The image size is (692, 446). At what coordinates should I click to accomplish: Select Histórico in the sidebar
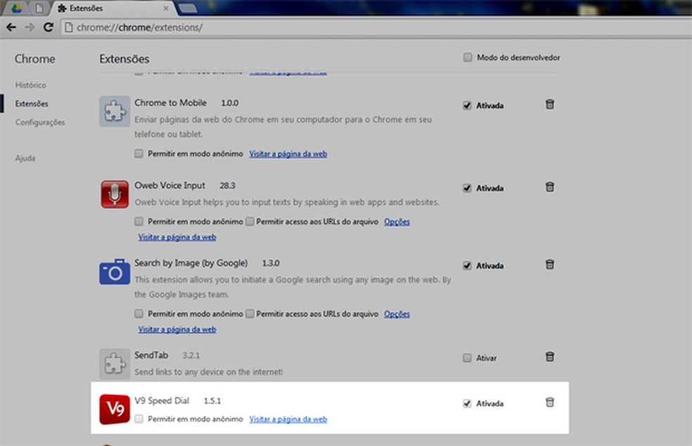31,85
